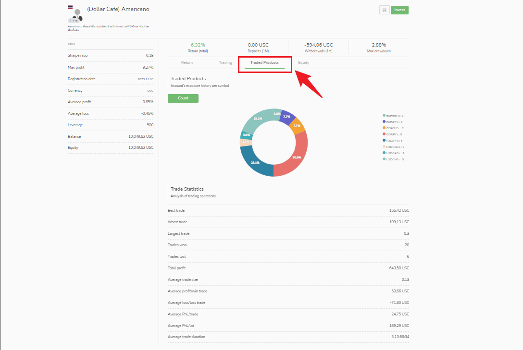Toggle EURGBP.c legend dot
523x350 pixels.
point(384,115)
